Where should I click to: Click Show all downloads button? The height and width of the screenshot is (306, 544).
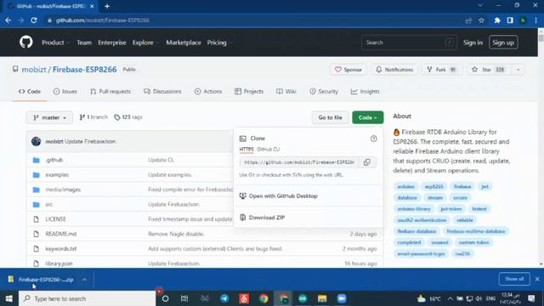(x=514, y=279)
